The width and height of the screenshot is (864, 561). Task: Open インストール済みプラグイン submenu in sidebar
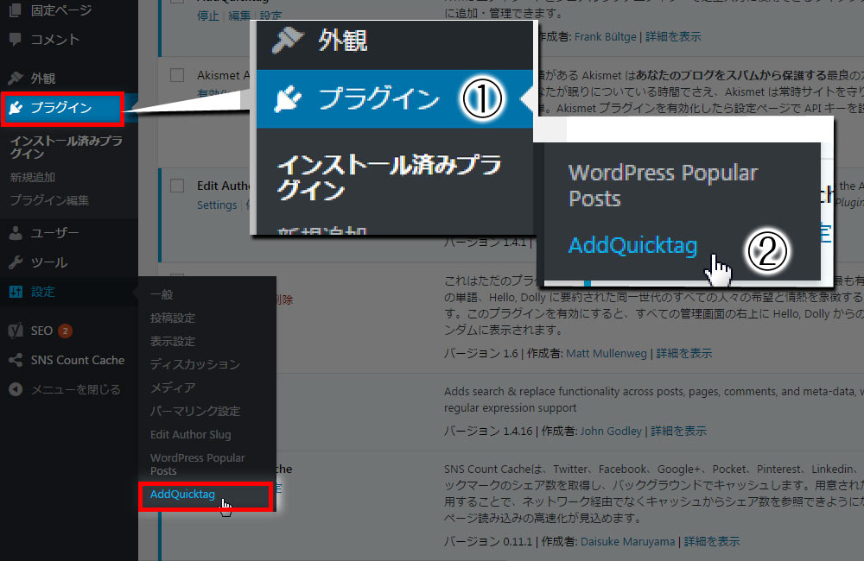tap(67, 147)
